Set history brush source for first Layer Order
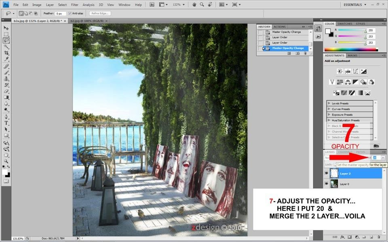 point(260,38)
